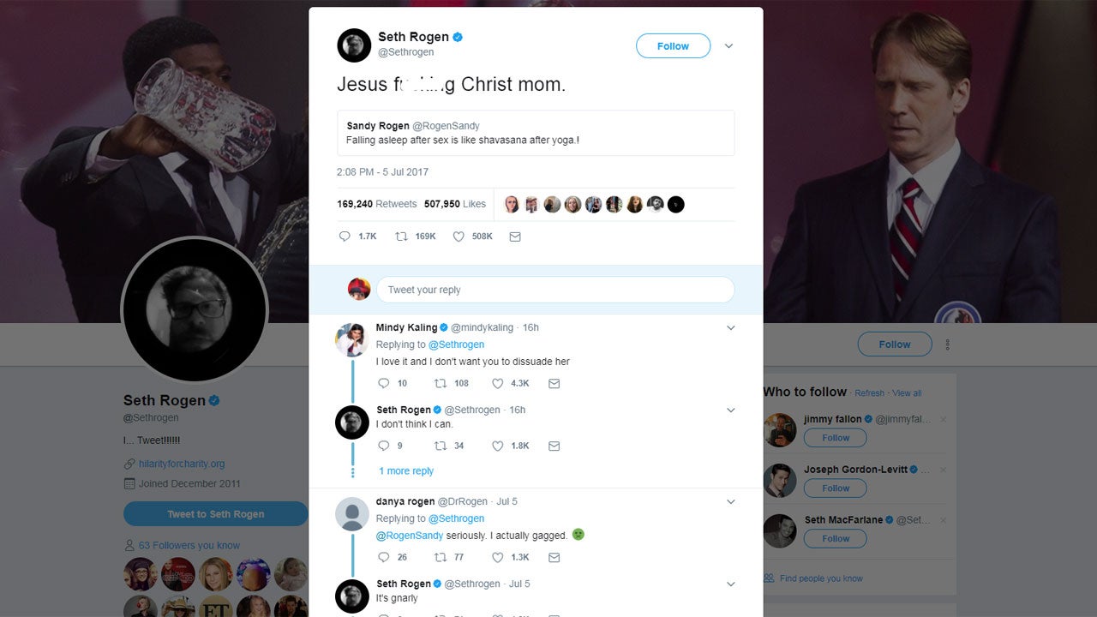The height and width of the screenshot is (617, 1097).
Task: Follow Seth Rogen from tweet header
Action: pyautogui.click(x=673, y=46)
